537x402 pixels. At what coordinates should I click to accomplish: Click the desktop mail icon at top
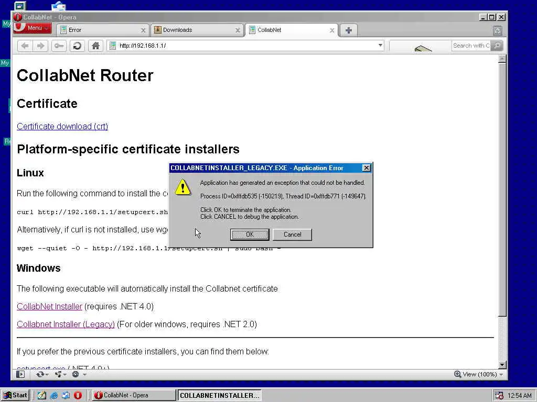59,5
